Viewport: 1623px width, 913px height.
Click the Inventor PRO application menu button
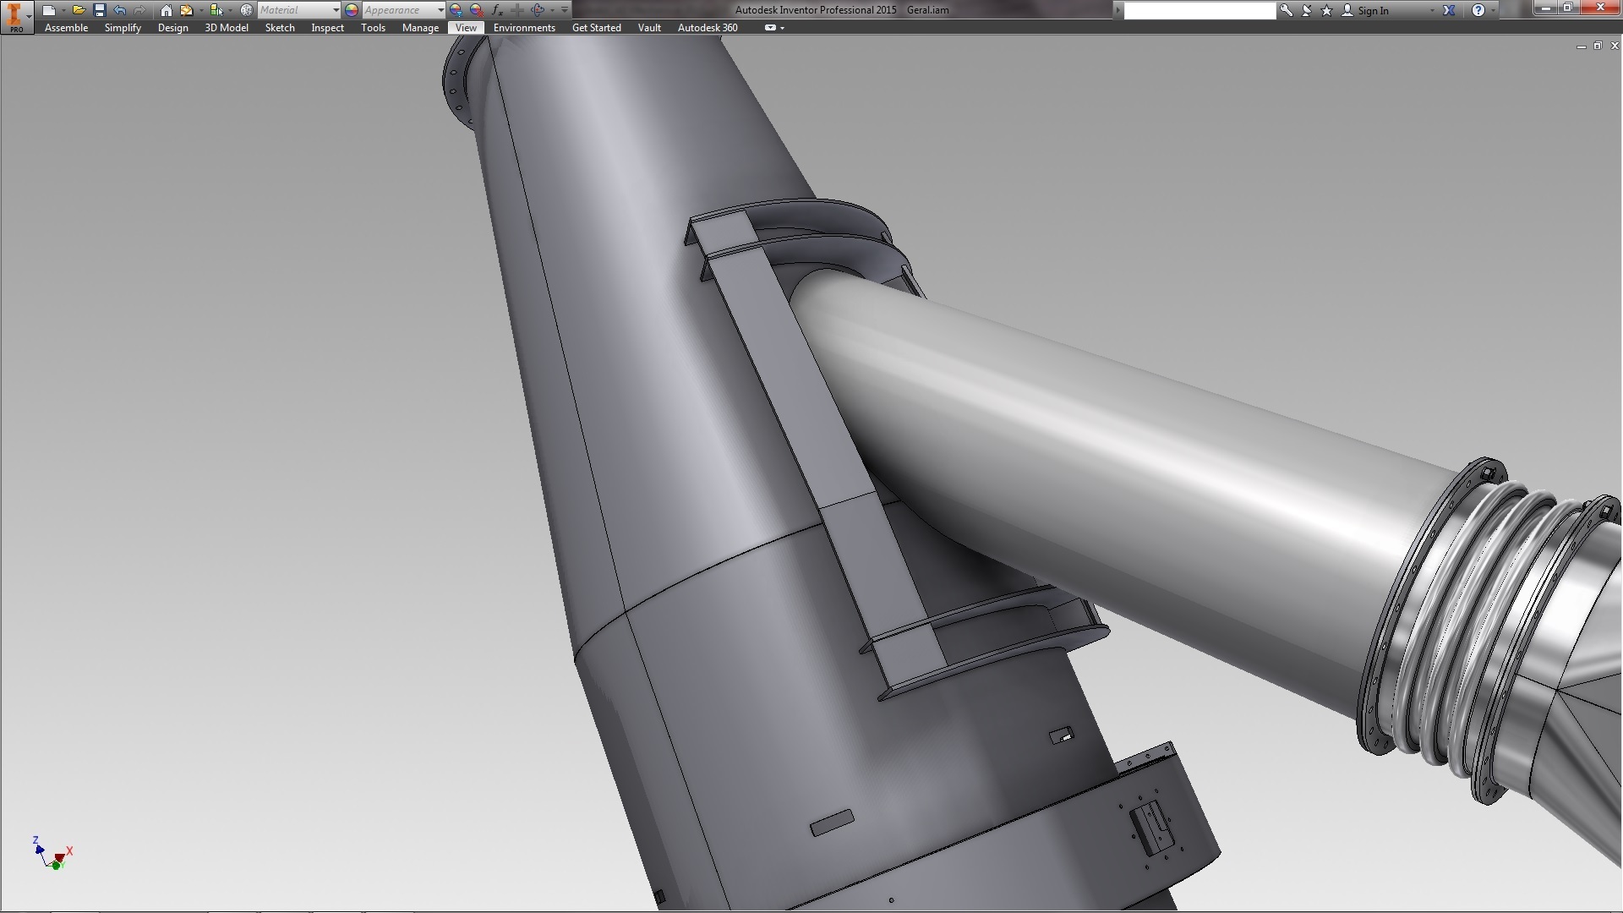click(15, 16)
